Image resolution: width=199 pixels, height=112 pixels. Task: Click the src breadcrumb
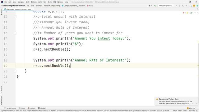click(x=28, y=6)
